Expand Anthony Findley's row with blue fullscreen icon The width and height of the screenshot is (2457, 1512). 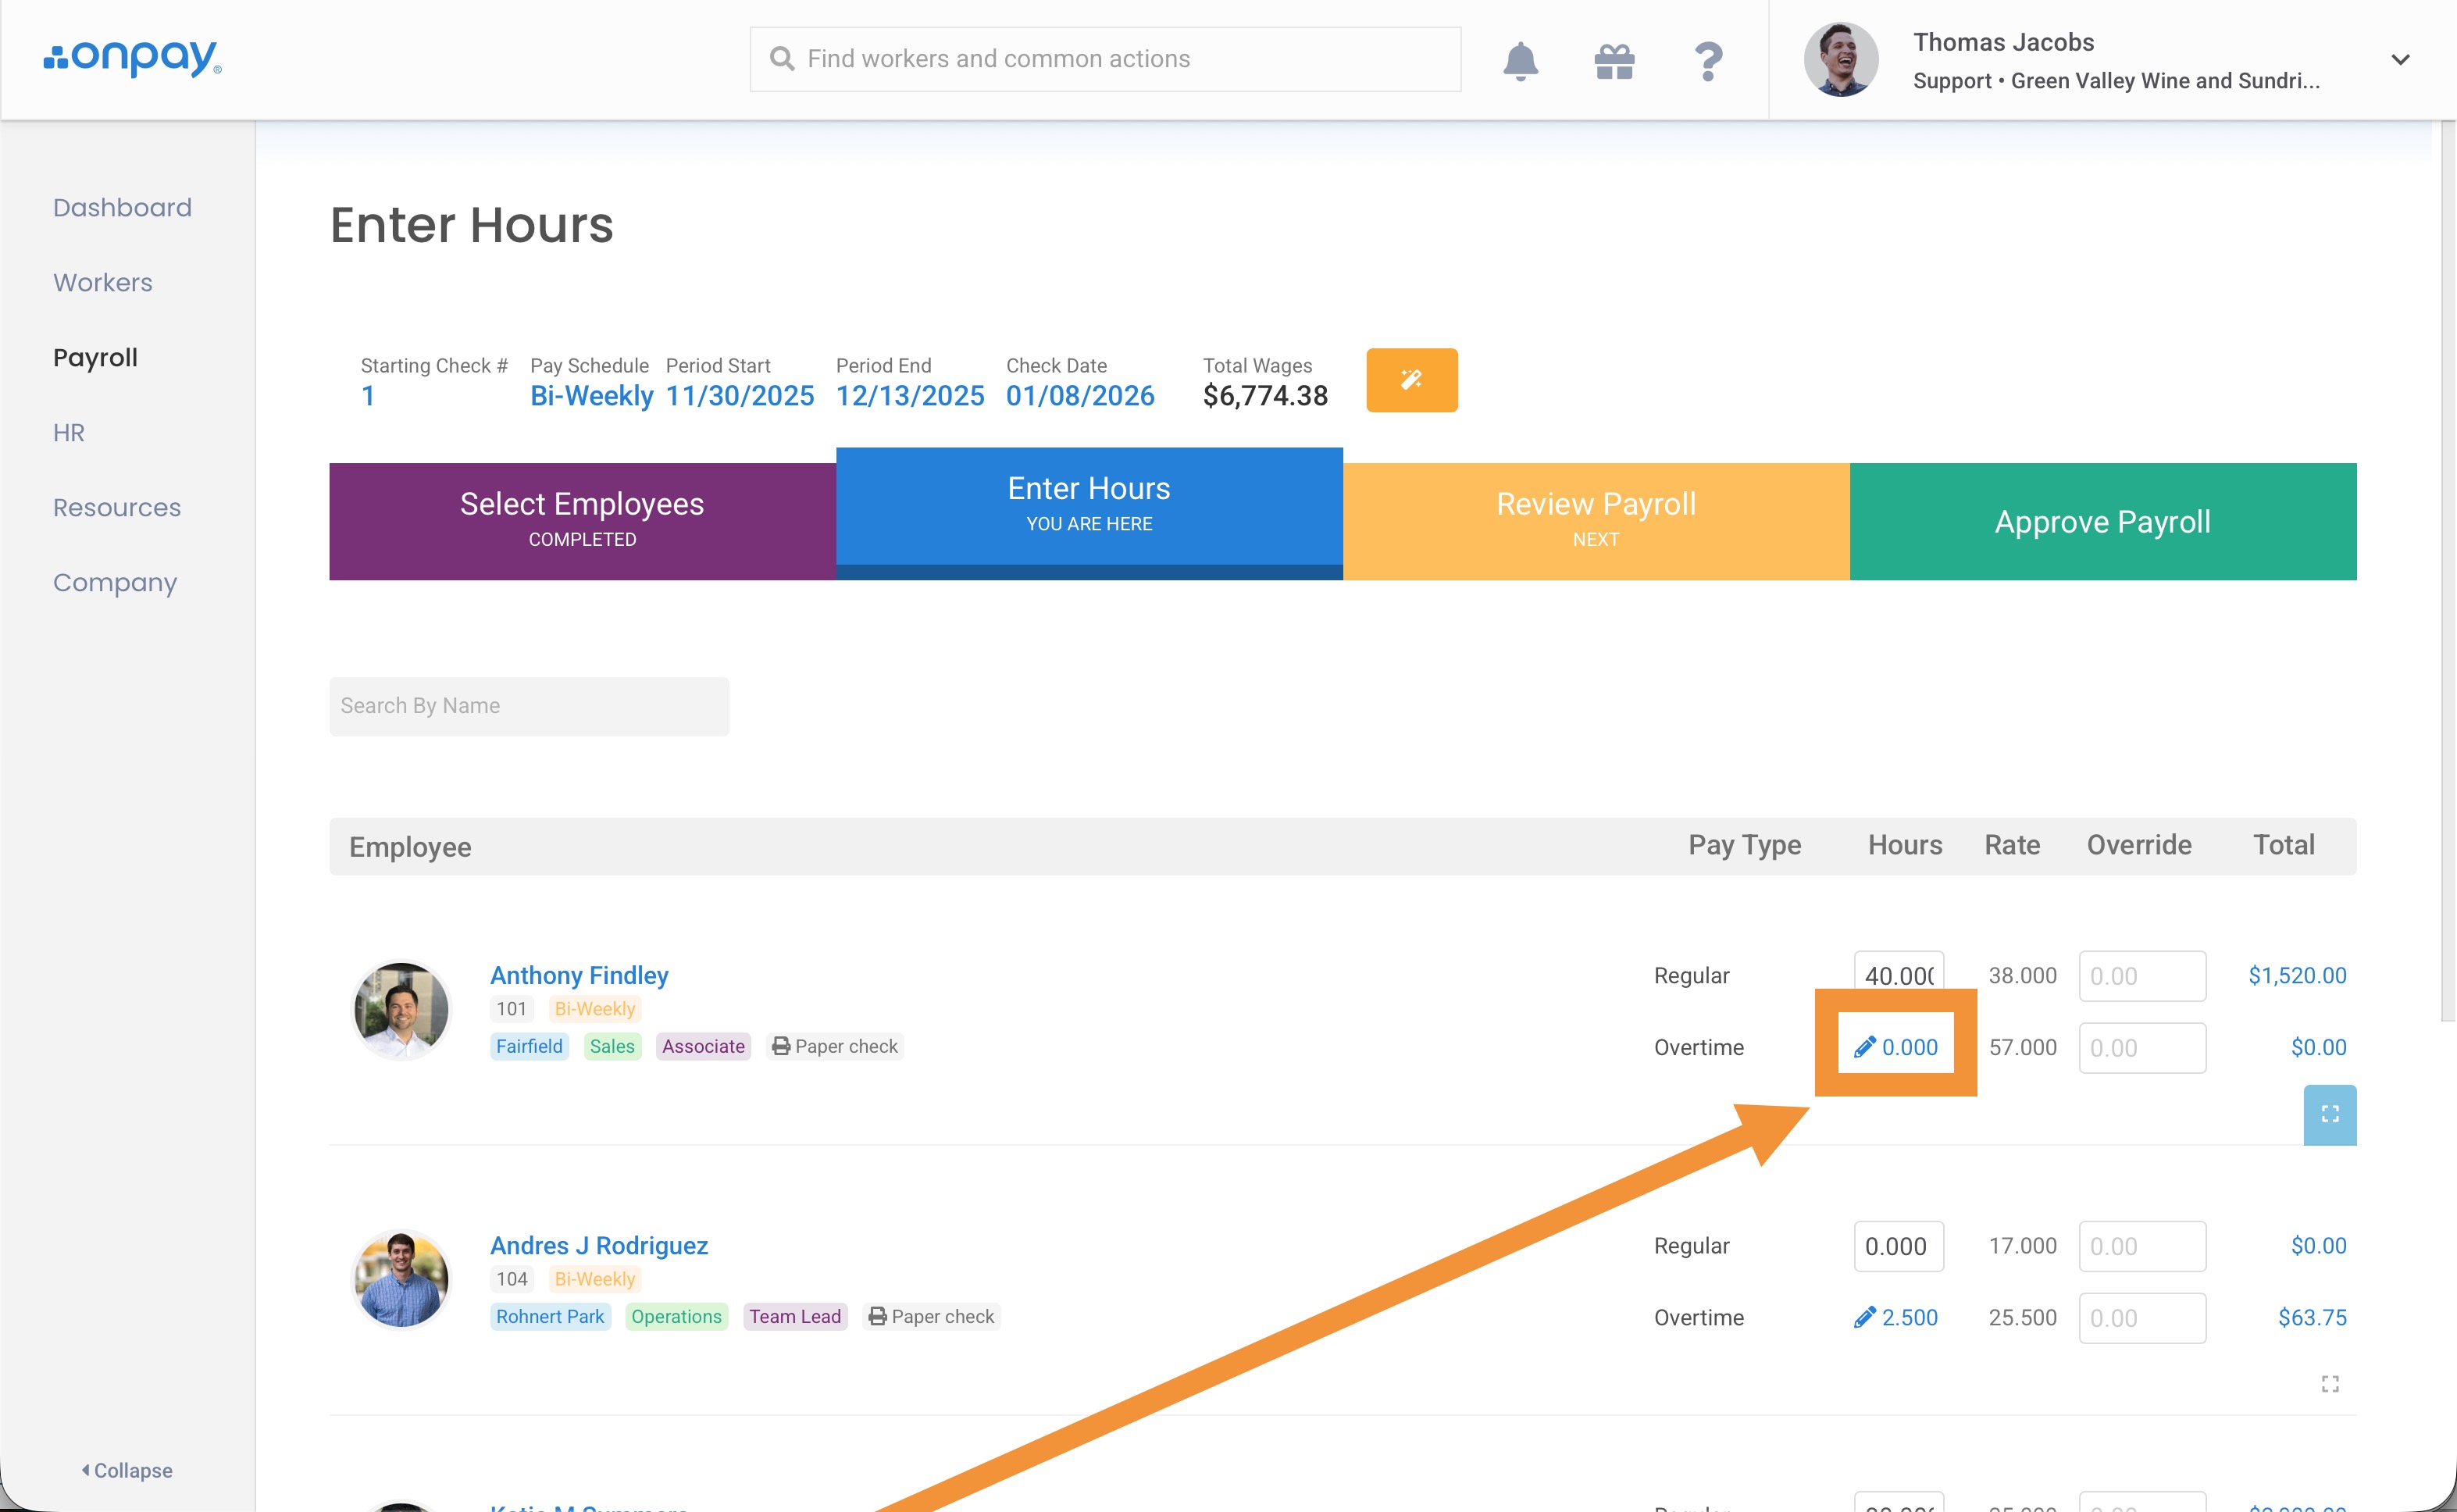(2329, 1114)
